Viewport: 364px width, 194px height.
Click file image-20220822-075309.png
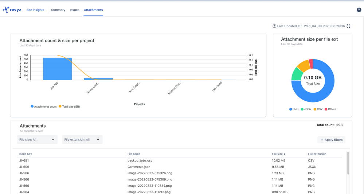click(150, 179)
